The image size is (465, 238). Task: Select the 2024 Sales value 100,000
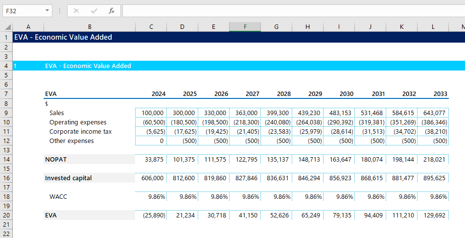coord(151,113)
